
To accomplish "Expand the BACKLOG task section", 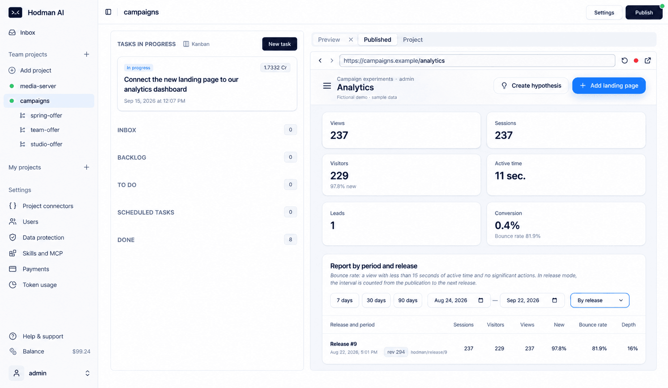I will [x=207, y=157].
